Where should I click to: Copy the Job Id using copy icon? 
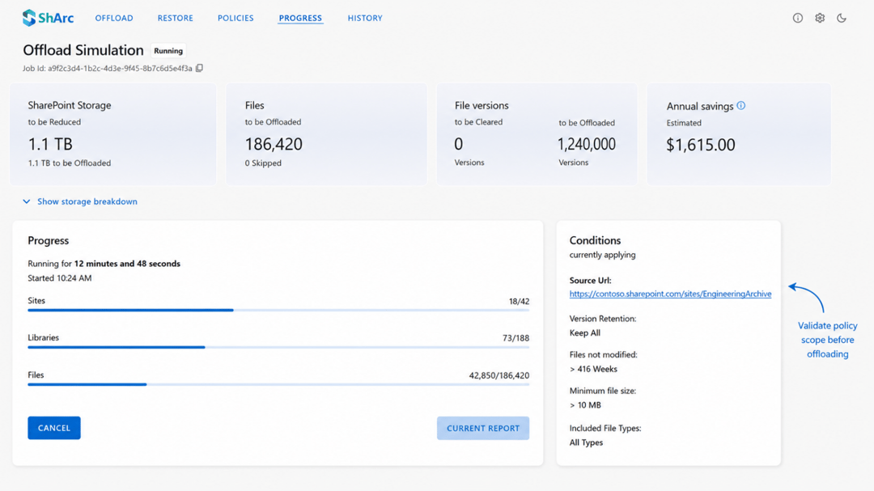(x=200, y=68)
